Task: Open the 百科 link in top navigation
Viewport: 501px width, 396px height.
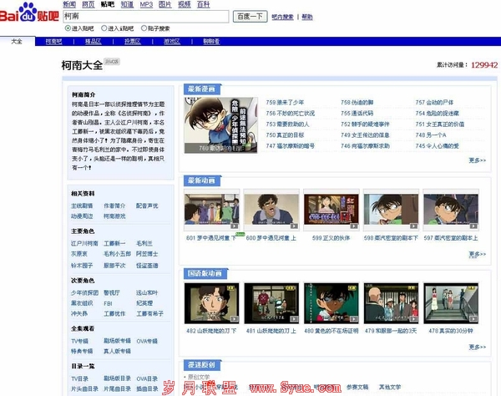Action: (x=204, y=4)
